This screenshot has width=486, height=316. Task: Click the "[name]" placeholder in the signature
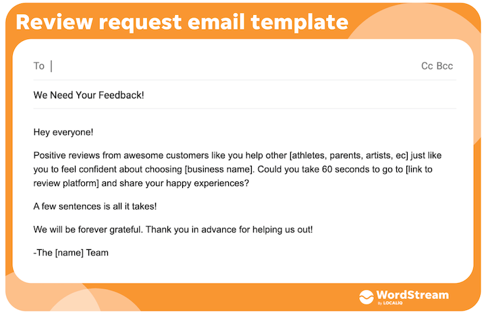(70, 253)
